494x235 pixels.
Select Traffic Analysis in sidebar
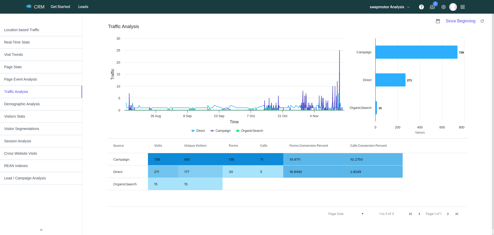click(x=41, y=92)
